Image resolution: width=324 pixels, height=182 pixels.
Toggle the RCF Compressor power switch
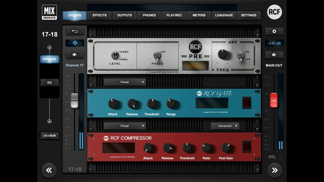point(246,147)
